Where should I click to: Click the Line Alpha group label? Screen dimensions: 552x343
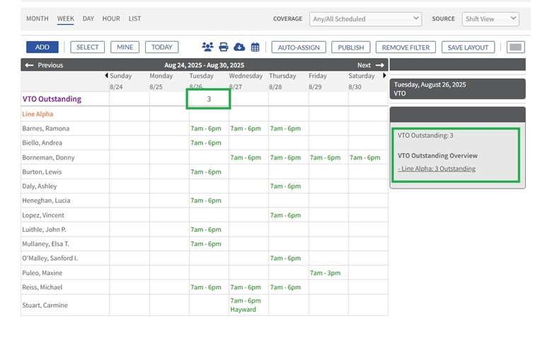[x=38, y=114]
